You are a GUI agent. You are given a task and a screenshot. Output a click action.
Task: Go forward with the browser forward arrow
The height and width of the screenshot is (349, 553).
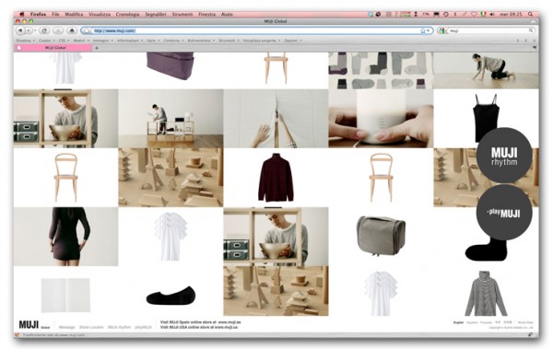29,30
